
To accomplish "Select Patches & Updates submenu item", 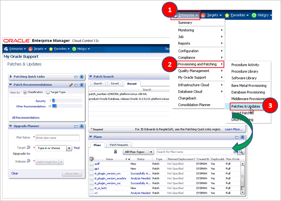I will coord(246,107).
